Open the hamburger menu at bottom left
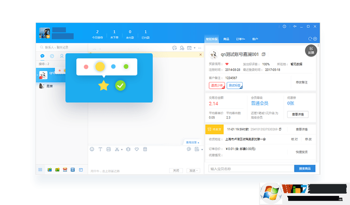The image size is (350, 205). click(x=40, y=169)
